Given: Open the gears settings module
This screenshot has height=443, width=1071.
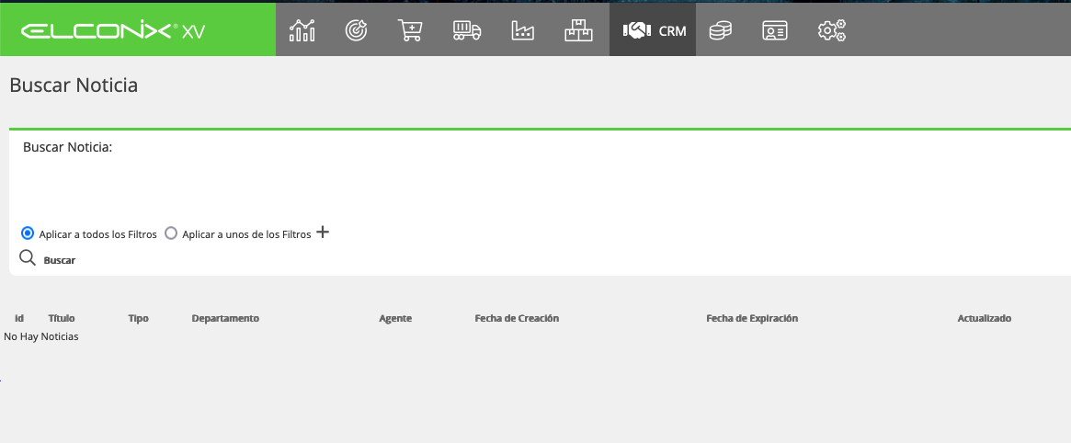Looking at the screenshot, I should pyautogui.click(x=832, y=30).
